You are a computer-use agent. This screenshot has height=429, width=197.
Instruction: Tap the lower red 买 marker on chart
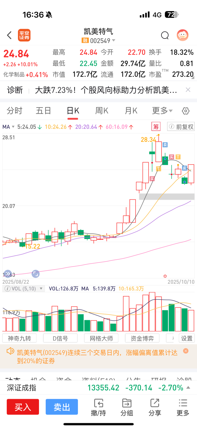click(152, 179)
